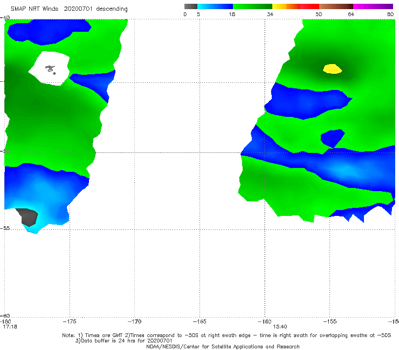399x350 pixels.
Task: Click the 'SMAP NRT Winds 20200701 descending' title
Action: 69,9
